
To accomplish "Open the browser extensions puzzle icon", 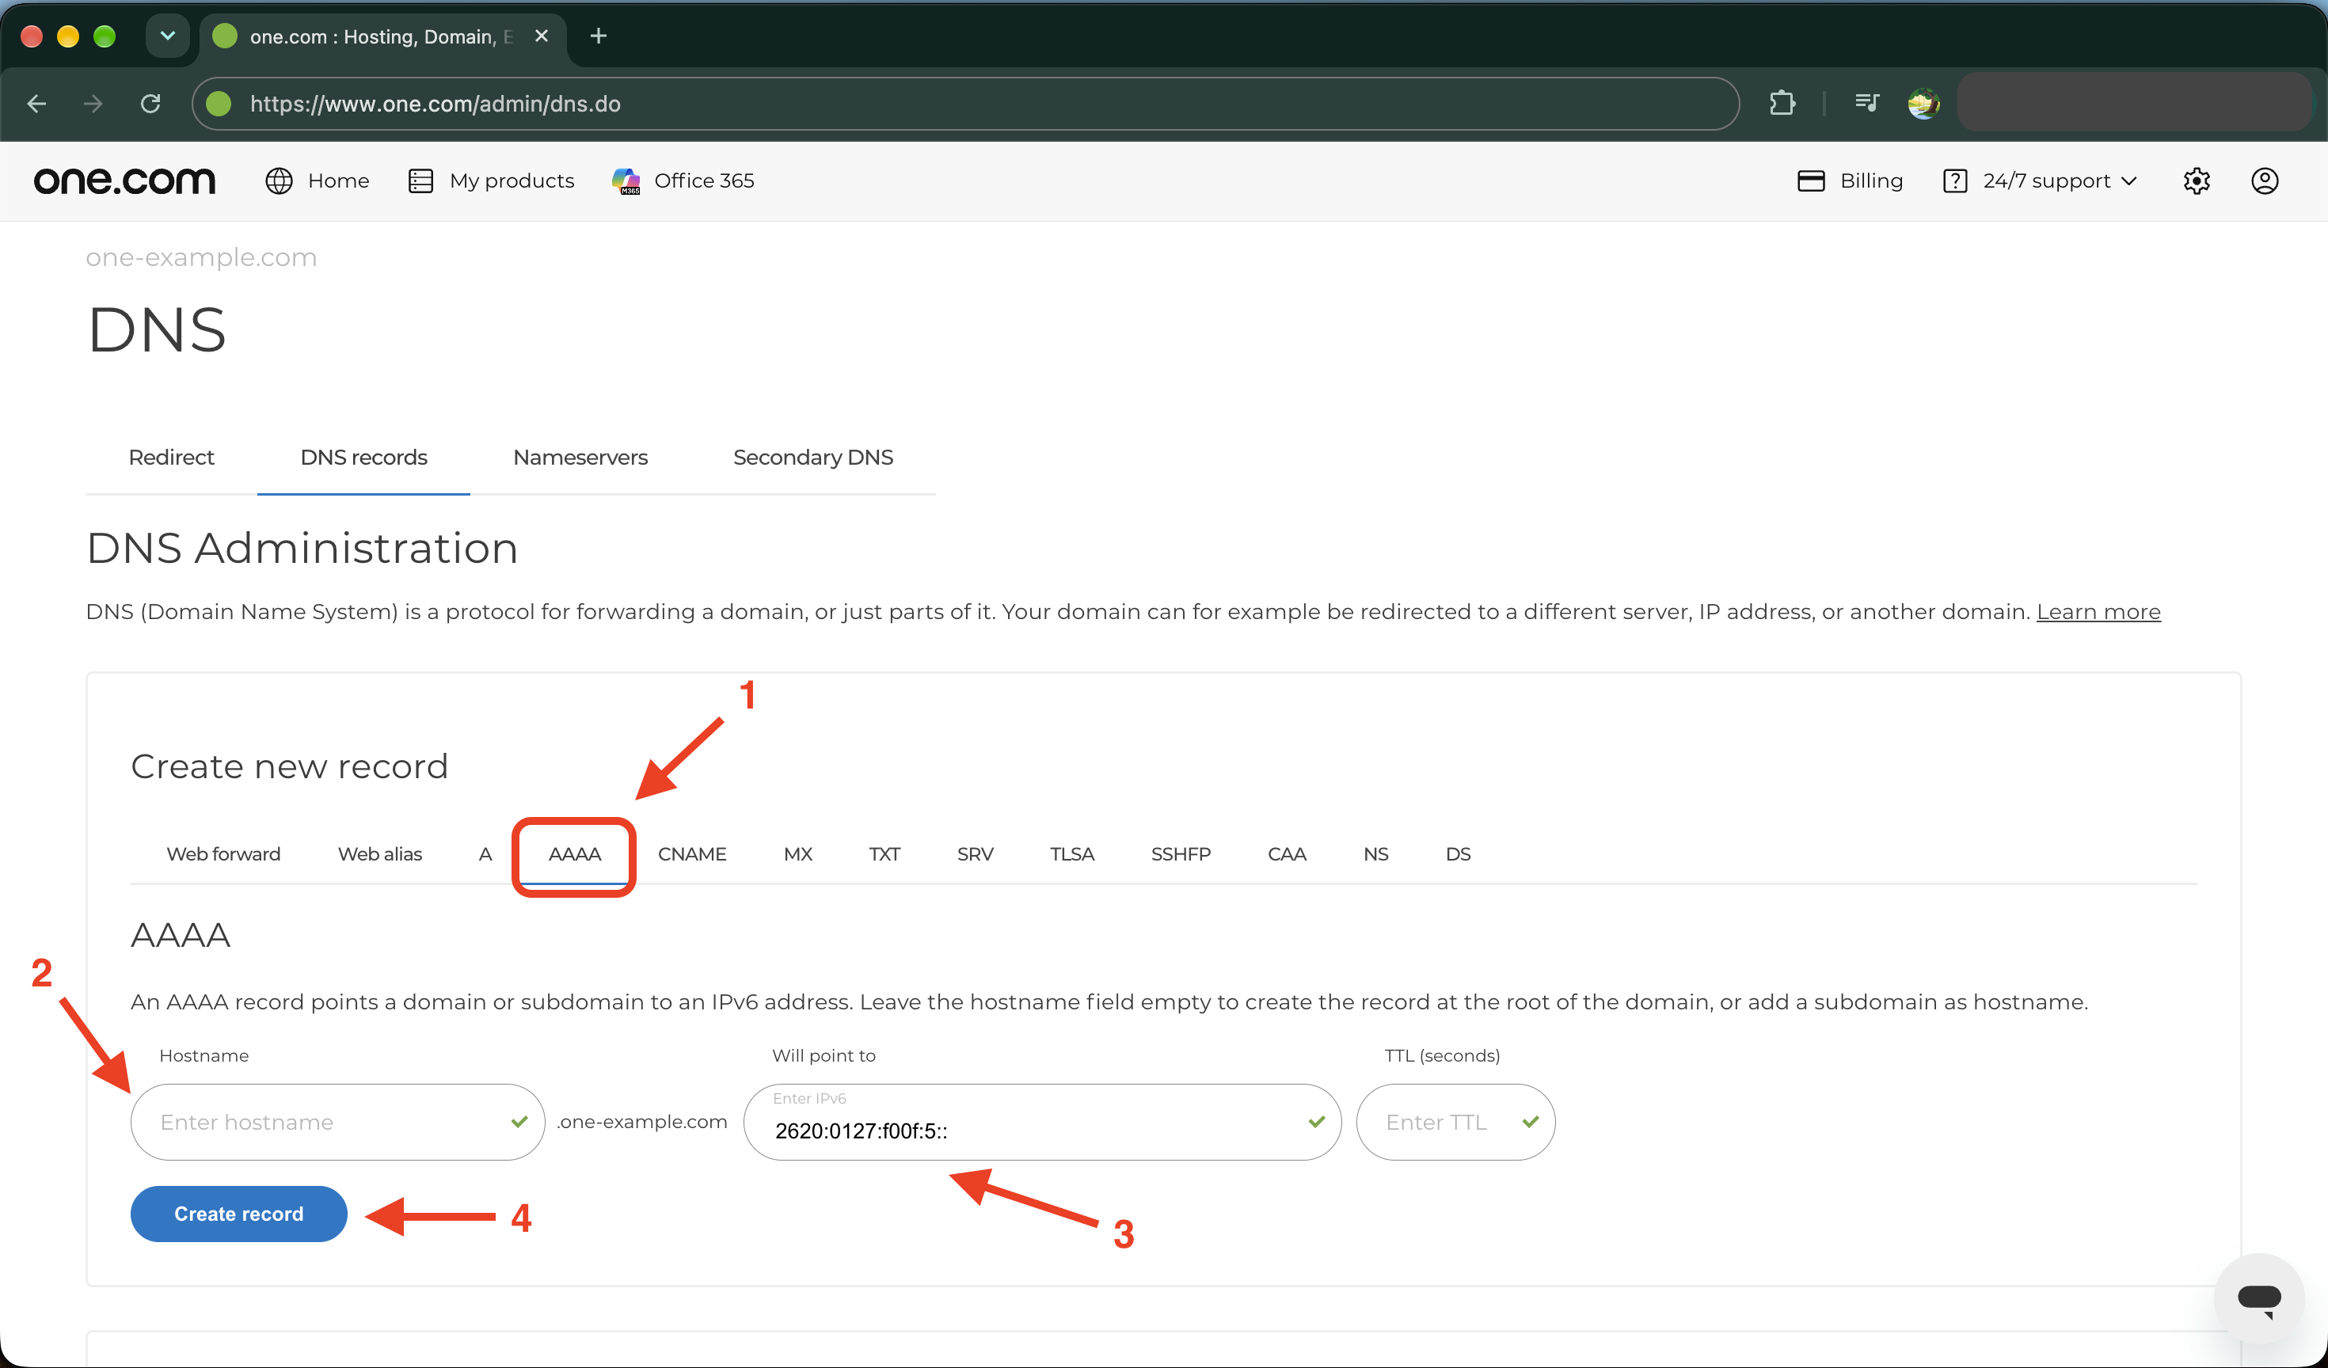I will [x=1782, y=104].
